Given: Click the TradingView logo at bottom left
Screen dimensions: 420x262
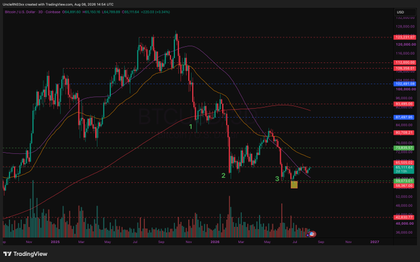Looking at the screenshot, I should (x=25, y=254).
